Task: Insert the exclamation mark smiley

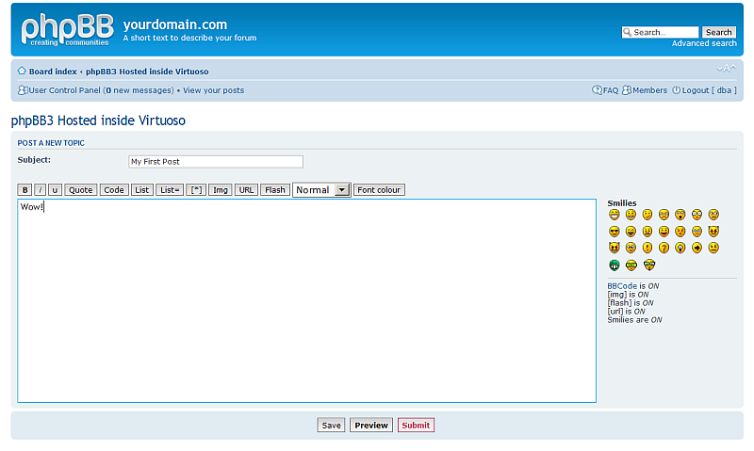Action: [x=647, y=249]
